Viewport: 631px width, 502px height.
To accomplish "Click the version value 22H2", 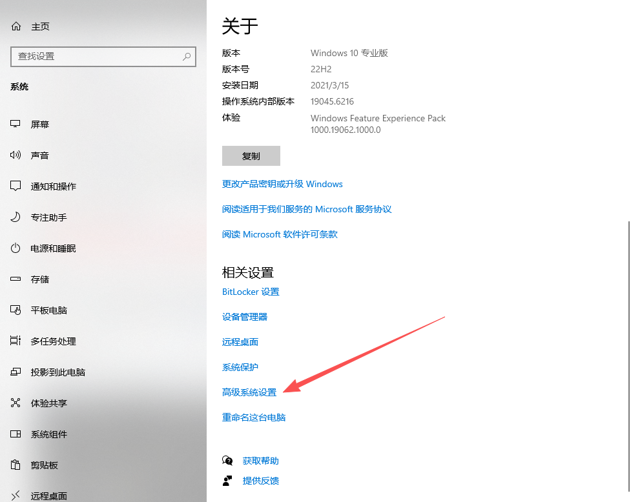I will pyautogui.click(x=321, y=69).
